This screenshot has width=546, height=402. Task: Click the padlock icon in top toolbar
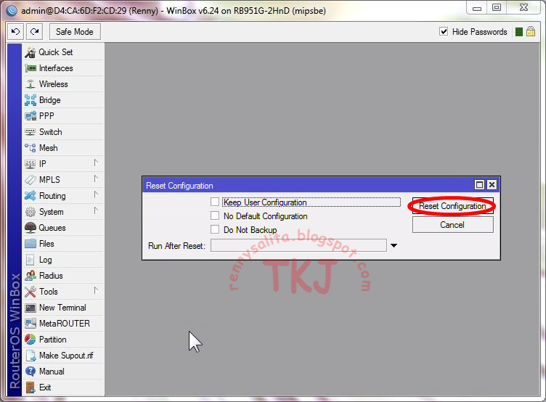point(531,32)
